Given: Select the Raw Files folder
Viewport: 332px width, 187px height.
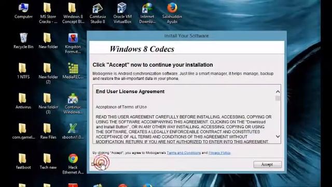Looking at the screenshot, I should pos(48,131).
